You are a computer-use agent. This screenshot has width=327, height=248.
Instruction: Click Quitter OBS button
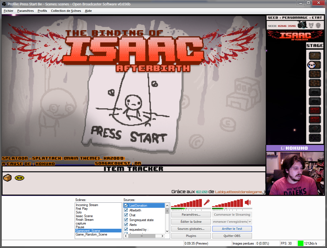coord(232,236)
